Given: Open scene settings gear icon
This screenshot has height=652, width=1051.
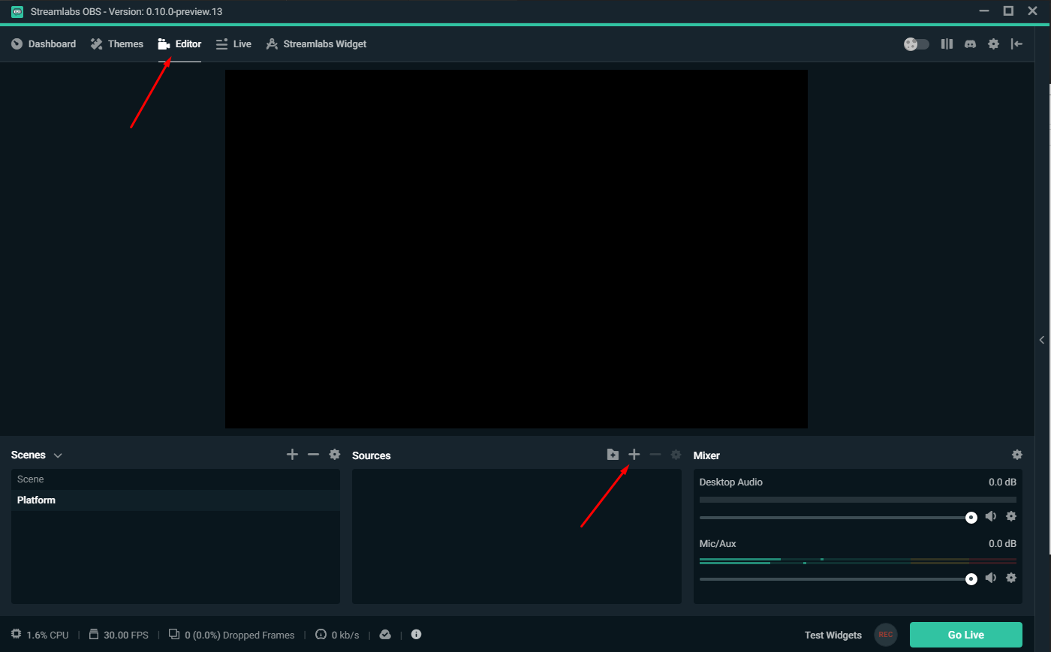Looking at the screenshot, I should [335, 455].
